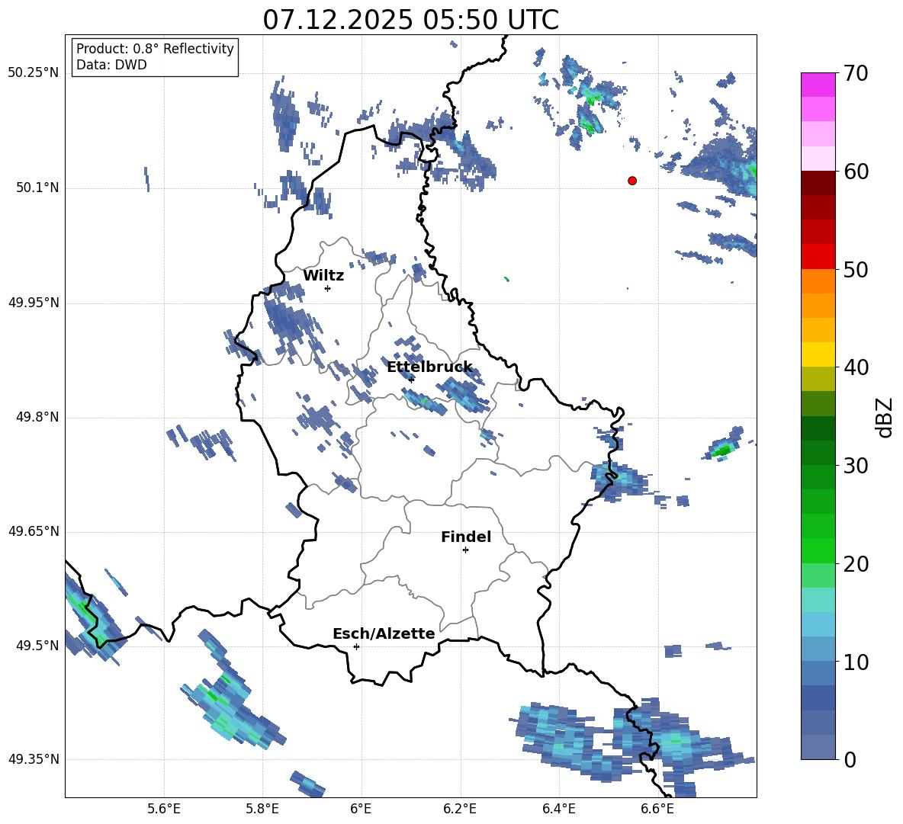This screenshot has height=824, width=903.
Task: Click the 0 tick on colorbar
Action: tap(850, 759)
